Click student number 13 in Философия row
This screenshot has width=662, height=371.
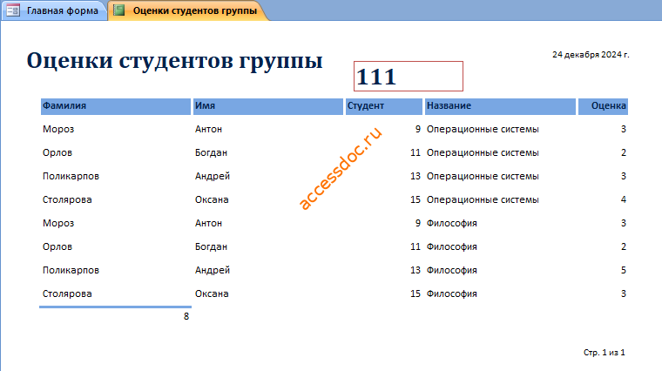point(415,270)
